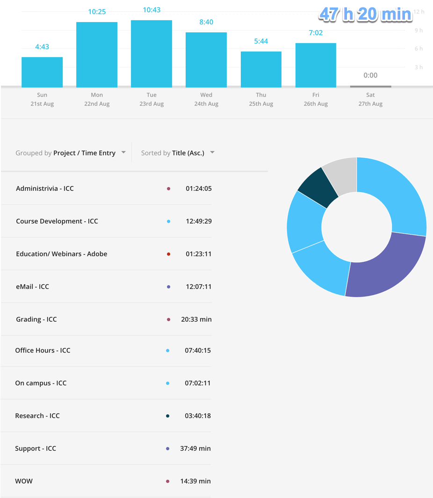Click the 03:40:18 duration value
This screenshot has height=498, width=433.
tap(198, 416)
